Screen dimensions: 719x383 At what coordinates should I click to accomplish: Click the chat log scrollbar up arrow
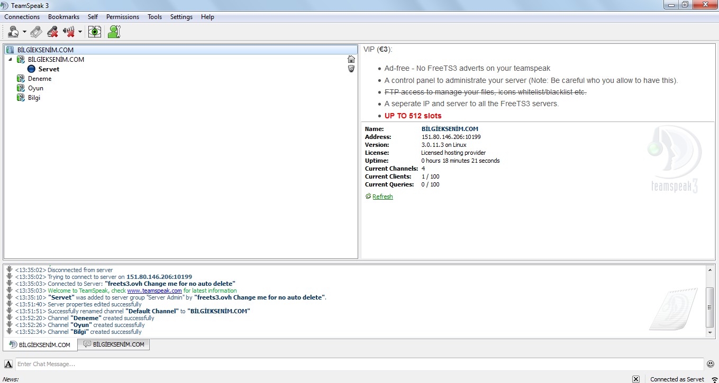(711, 270)
